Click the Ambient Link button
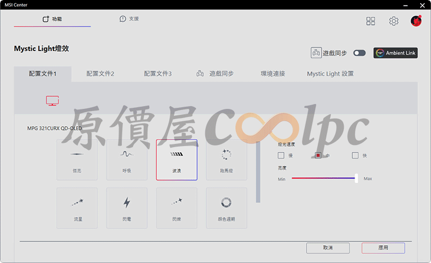 [x=395, y=53]
